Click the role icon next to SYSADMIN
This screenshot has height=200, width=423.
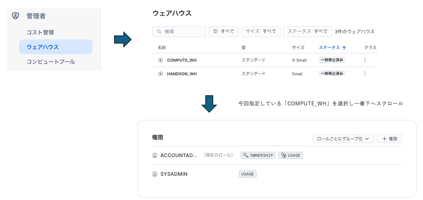point(155,174)
